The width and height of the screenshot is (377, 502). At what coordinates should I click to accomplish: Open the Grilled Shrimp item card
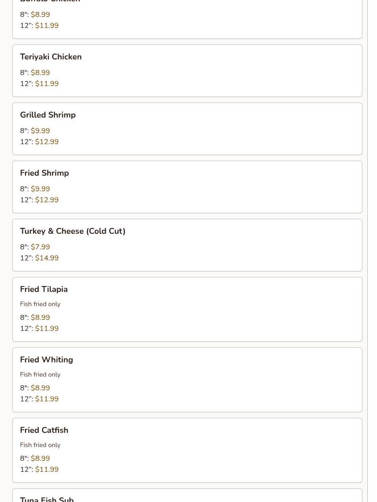click(187, 129)
